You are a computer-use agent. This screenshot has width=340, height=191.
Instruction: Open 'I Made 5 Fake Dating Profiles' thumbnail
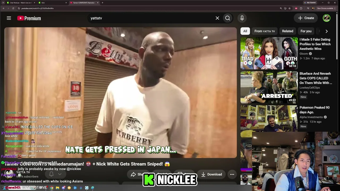coord(269,53)
